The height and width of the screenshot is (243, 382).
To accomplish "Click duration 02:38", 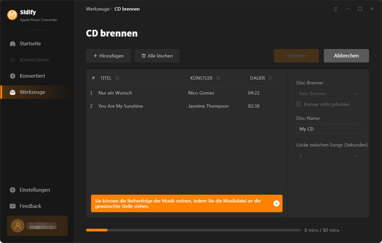I will [x=254, y=106].
